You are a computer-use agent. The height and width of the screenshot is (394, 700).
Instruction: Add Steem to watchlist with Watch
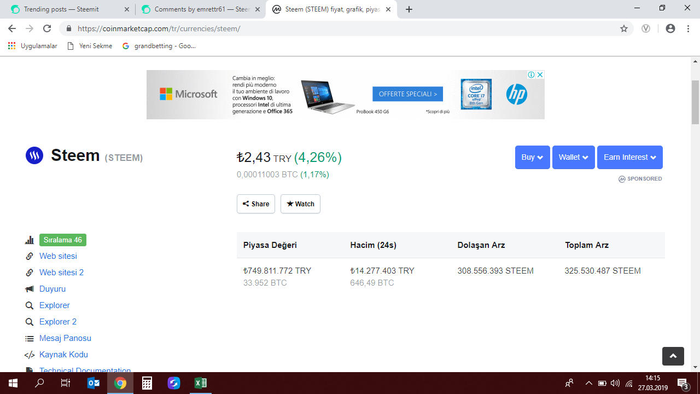[300, 204]
